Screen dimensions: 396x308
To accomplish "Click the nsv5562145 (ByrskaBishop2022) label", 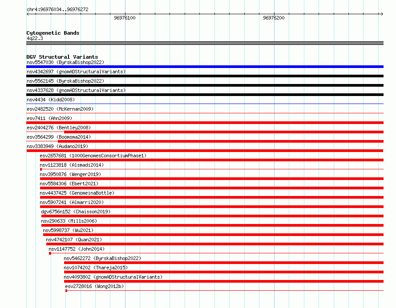I will [x=65, y=81].
